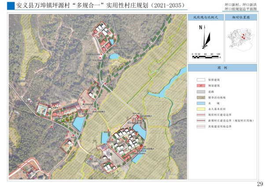The width and height of the screenshot is (265, 187).
Task: Click the 规划建筑 red legend symbol
Action: point(200,86)
